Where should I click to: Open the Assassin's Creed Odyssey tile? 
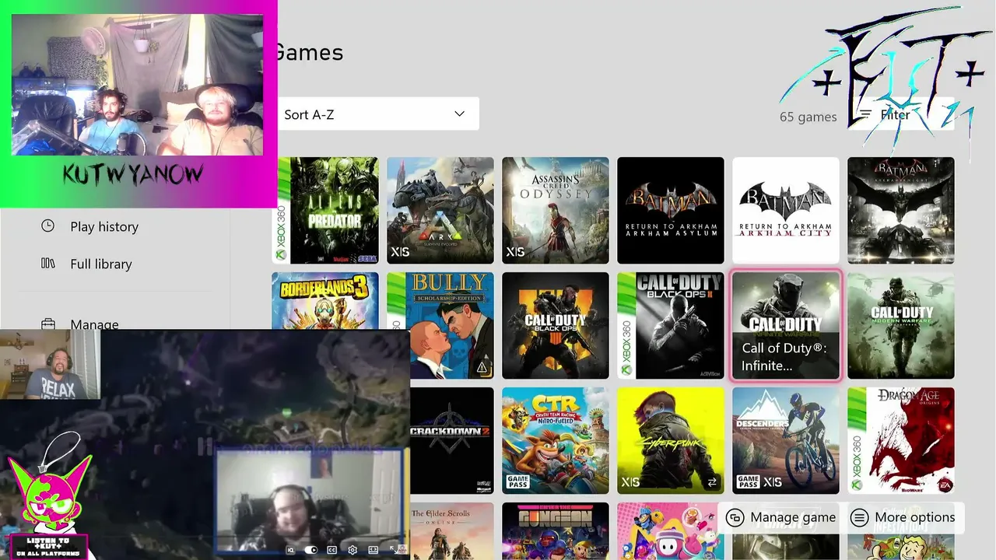point(556,210)
